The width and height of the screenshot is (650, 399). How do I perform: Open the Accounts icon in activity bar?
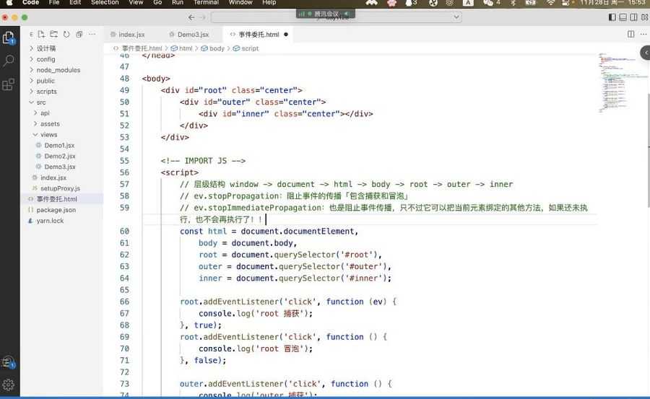9,363
